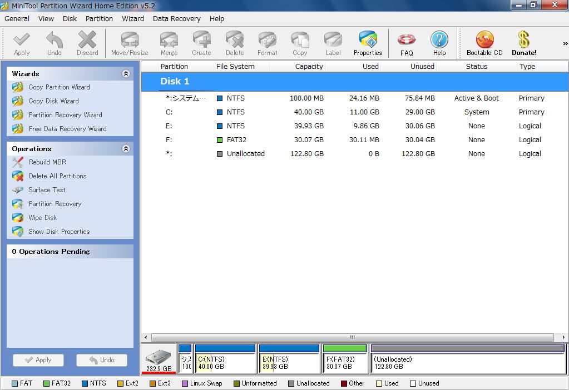Click the bottom-left Apply button

click(x=38, y=360)
